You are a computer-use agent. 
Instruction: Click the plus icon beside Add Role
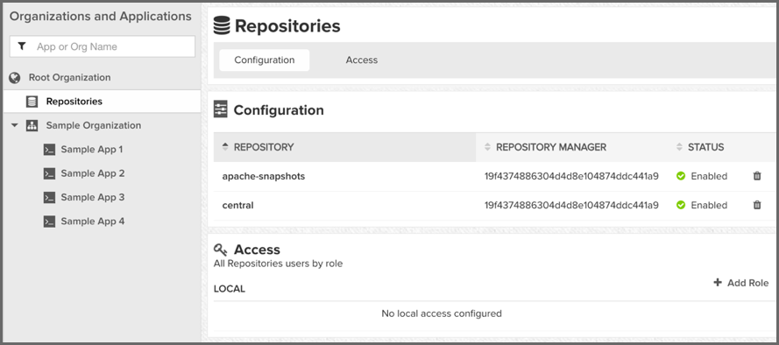point(718,283)
